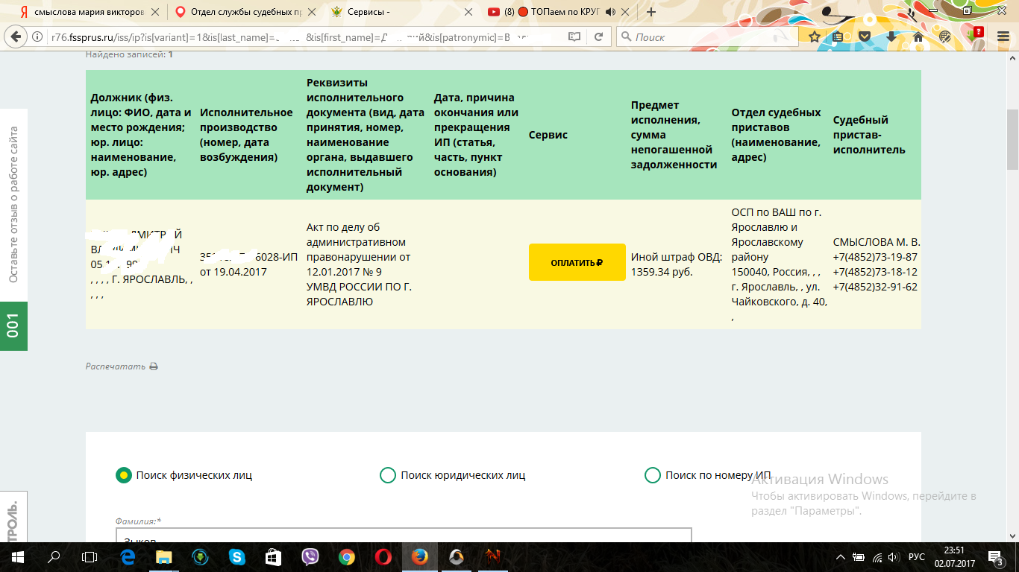Image resolution: width=1019 pixels, height=572 pixels.
Task: Click the Сервис column header
Action: click(x=548, y=135)
